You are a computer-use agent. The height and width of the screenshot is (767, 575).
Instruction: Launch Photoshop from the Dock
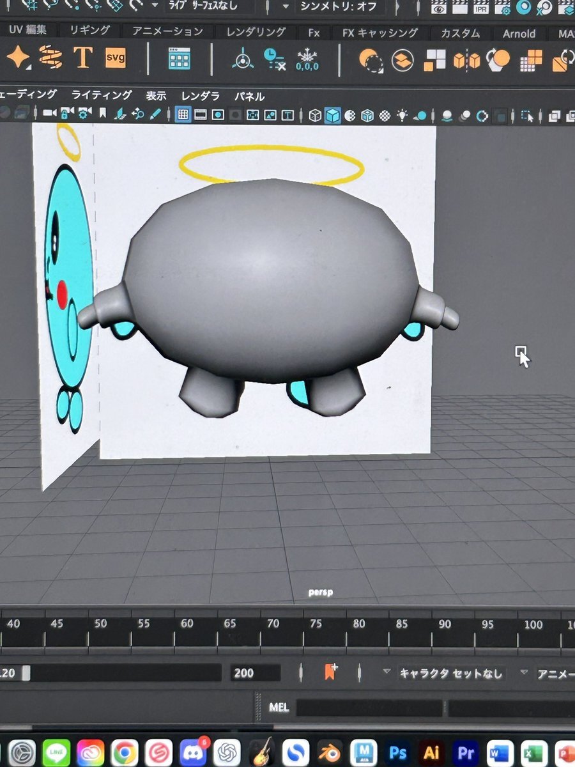(399, 754)
